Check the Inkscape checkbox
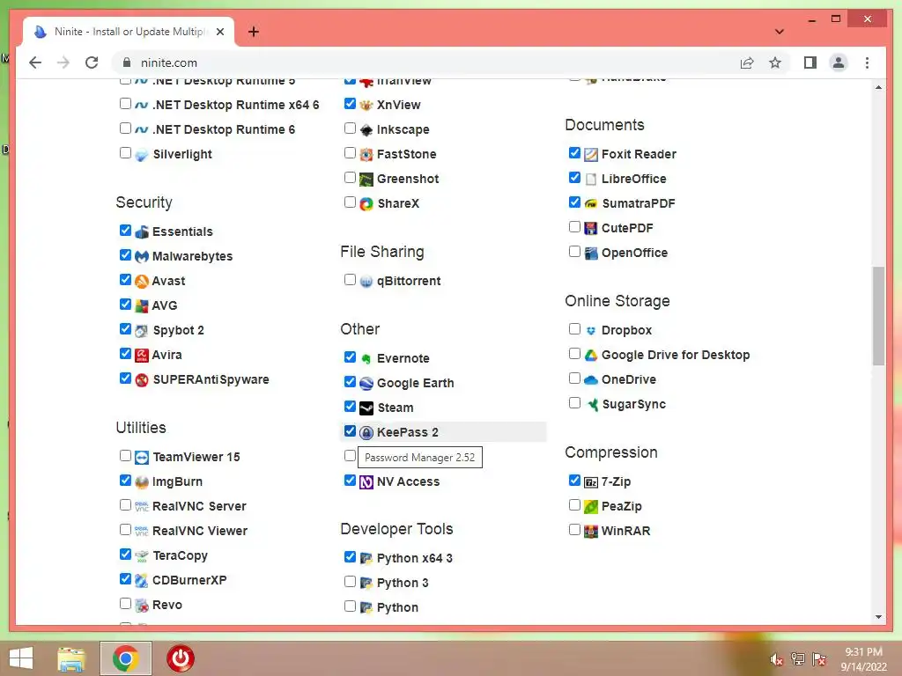This screenshot has height=676, width=902. click(350, 129)
